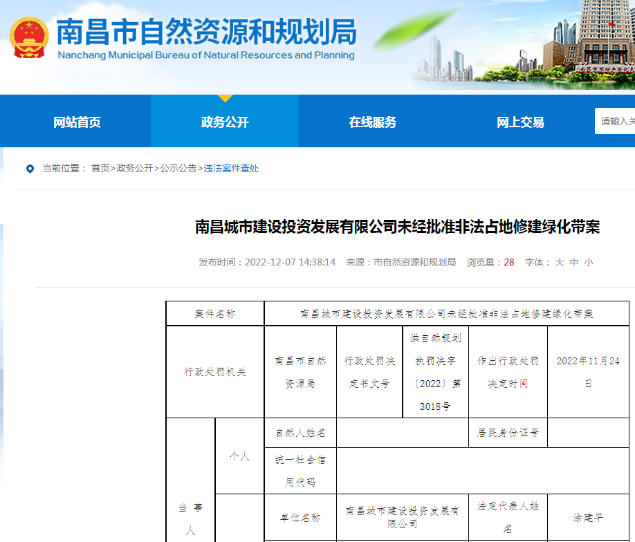Click the document number 第3018号 cell
The height and width of the screenshot is (542, 635).
436,372
